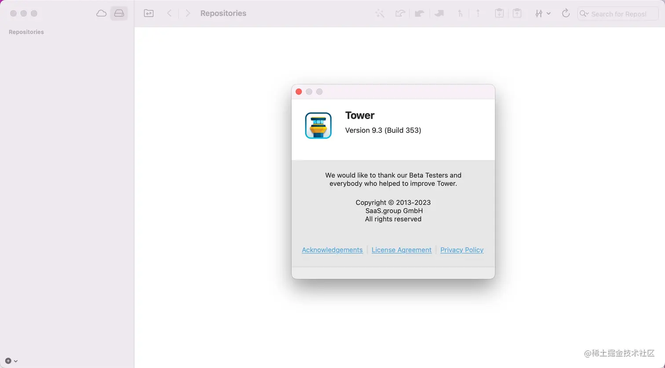
Task: Click the Rebase toolbar icon
Action: [x=478, y=14]
